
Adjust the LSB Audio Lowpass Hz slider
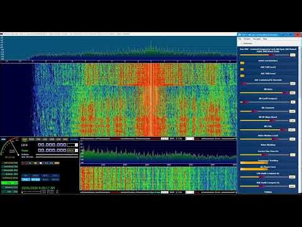pos(264,177)
